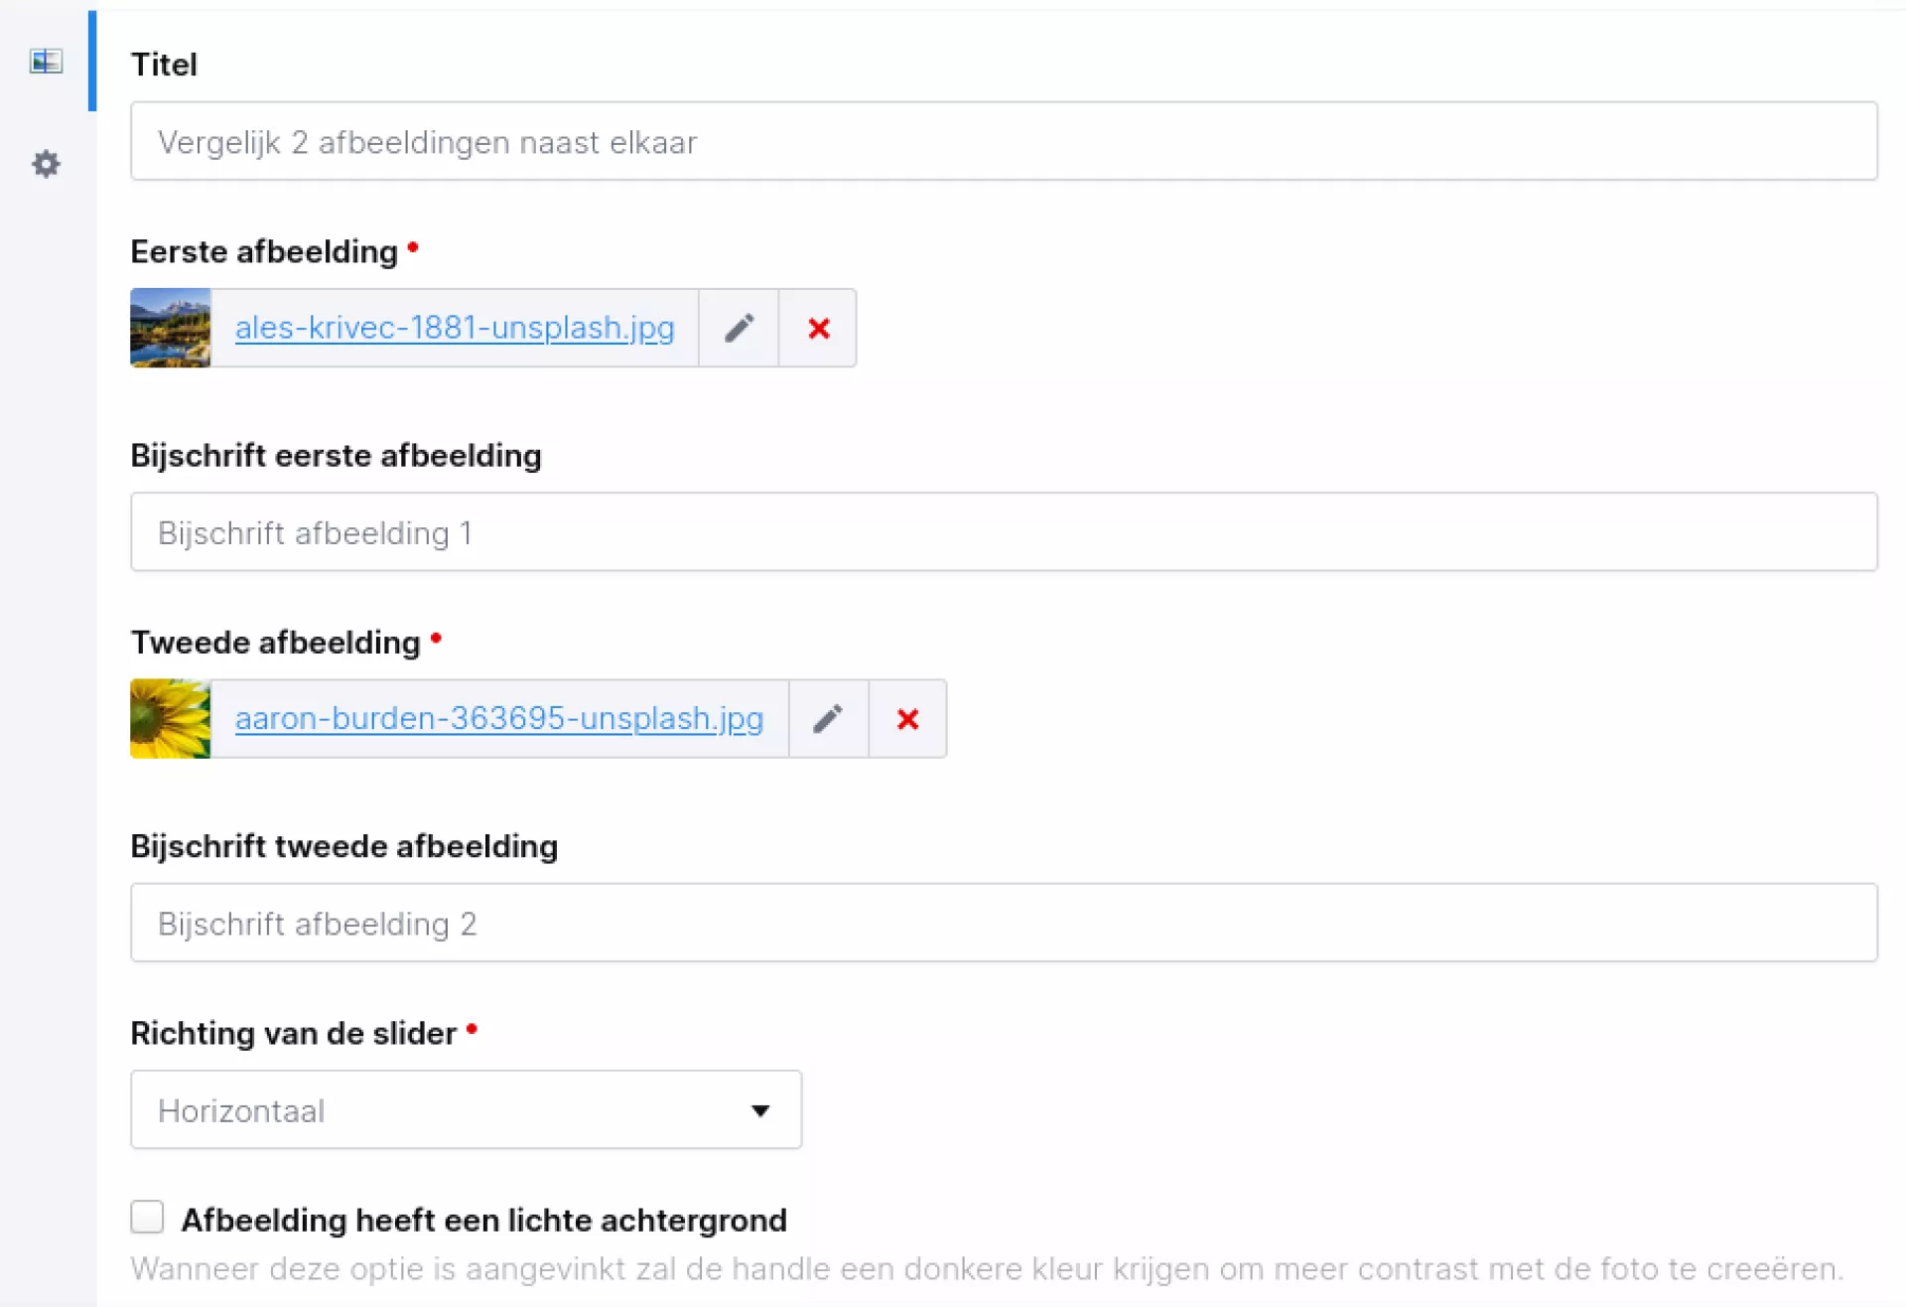
Task: Click the Bijschrift afbeelding 1 field
Action: pyautogui.click(x=1003, y=532)
